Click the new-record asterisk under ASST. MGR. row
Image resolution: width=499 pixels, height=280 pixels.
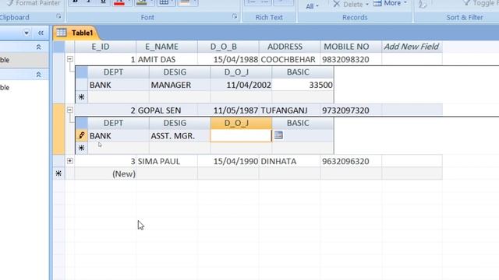pyautogui.click(x=81, y=148)
